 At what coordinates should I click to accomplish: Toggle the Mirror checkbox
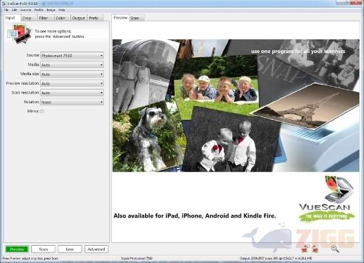pyautogui.click(x=42, y=112)
